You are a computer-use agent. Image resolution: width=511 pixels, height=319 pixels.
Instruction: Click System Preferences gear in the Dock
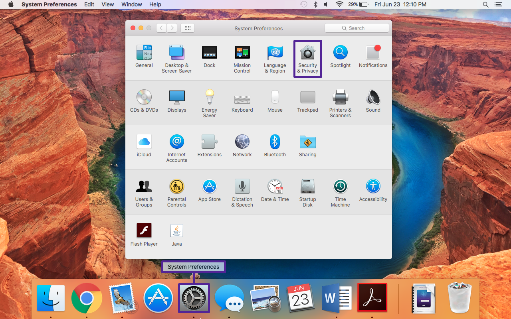(194, 298)
